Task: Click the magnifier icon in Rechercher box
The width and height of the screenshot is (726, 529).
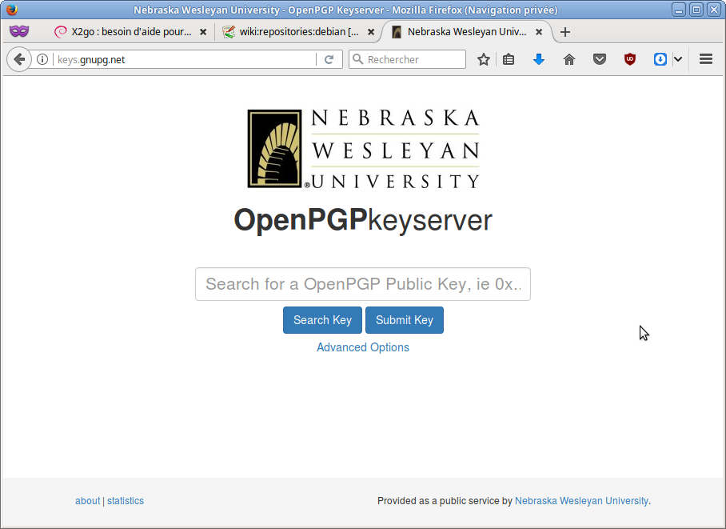Action: [x=358, y=59]
